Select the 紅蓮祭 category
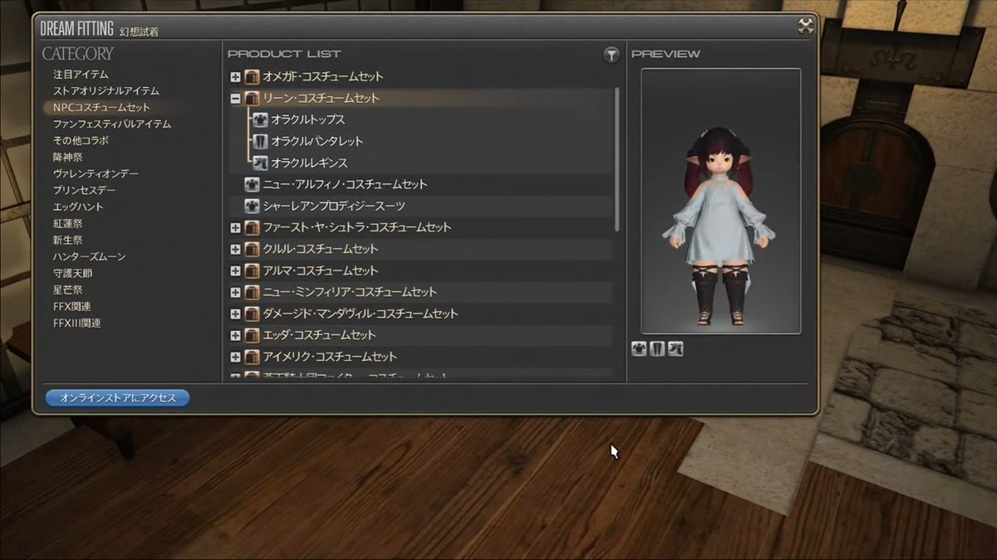 (67, 224)
